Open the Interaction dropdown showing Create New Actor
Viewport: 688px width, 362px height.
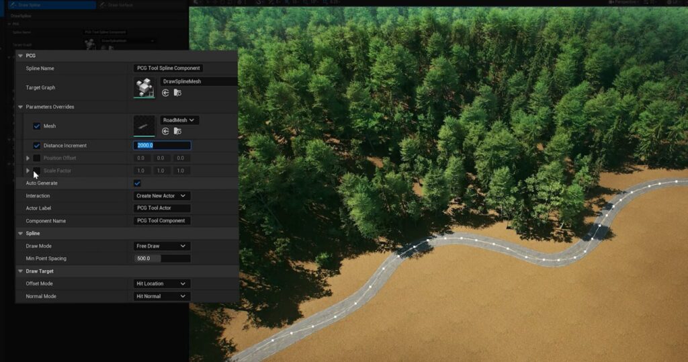pyautogui.click(x=162, y=196)
